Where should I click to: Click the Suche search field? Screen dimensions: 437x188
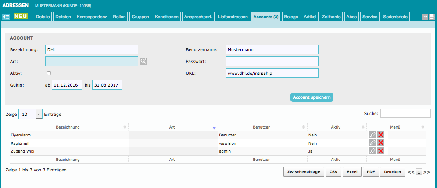[405, 114]
